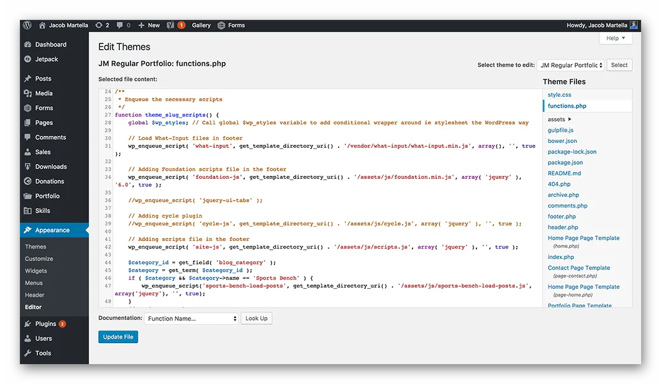Click the Downloads icon in sidebar

click(x=28, y=167)
